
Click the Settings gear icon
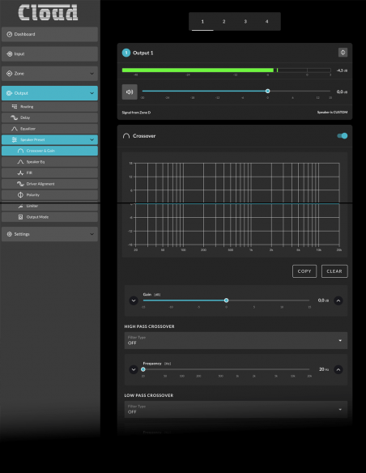pyautogui.click(x=10, y=234)
